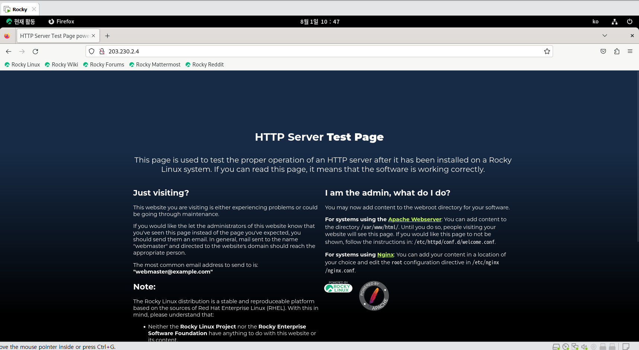The height and width of the screenshot is (350, 639).
Task: Click the /etc/httpd/conf.d/welcome.conf path text
Action: (x=454, y=242)
